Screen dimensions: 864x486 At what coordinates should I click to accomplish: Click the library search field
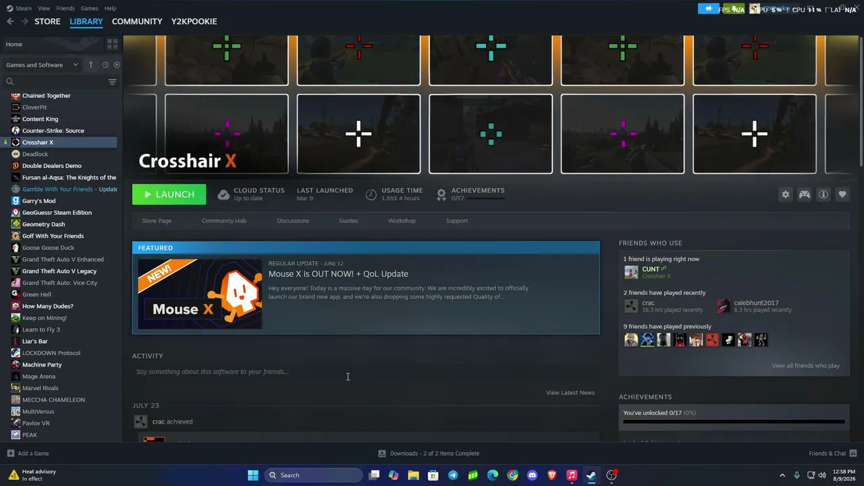click(x=55, y=82)
